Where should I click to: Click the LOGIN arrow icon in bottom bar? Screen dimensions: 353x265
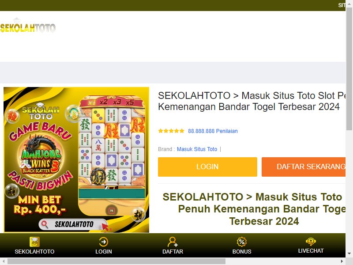point(103,242)
